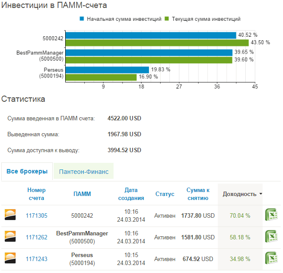Screen dimensions: 283x273
Task: Click broker logo beside account 1171305
Action: click(10, 215)
